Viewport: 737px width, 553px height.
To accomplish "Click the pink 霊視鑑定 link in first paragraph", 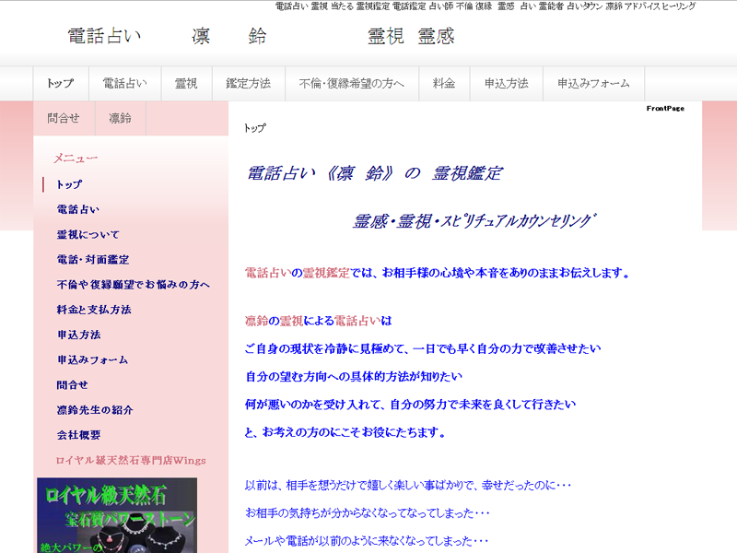I will 326,273.
